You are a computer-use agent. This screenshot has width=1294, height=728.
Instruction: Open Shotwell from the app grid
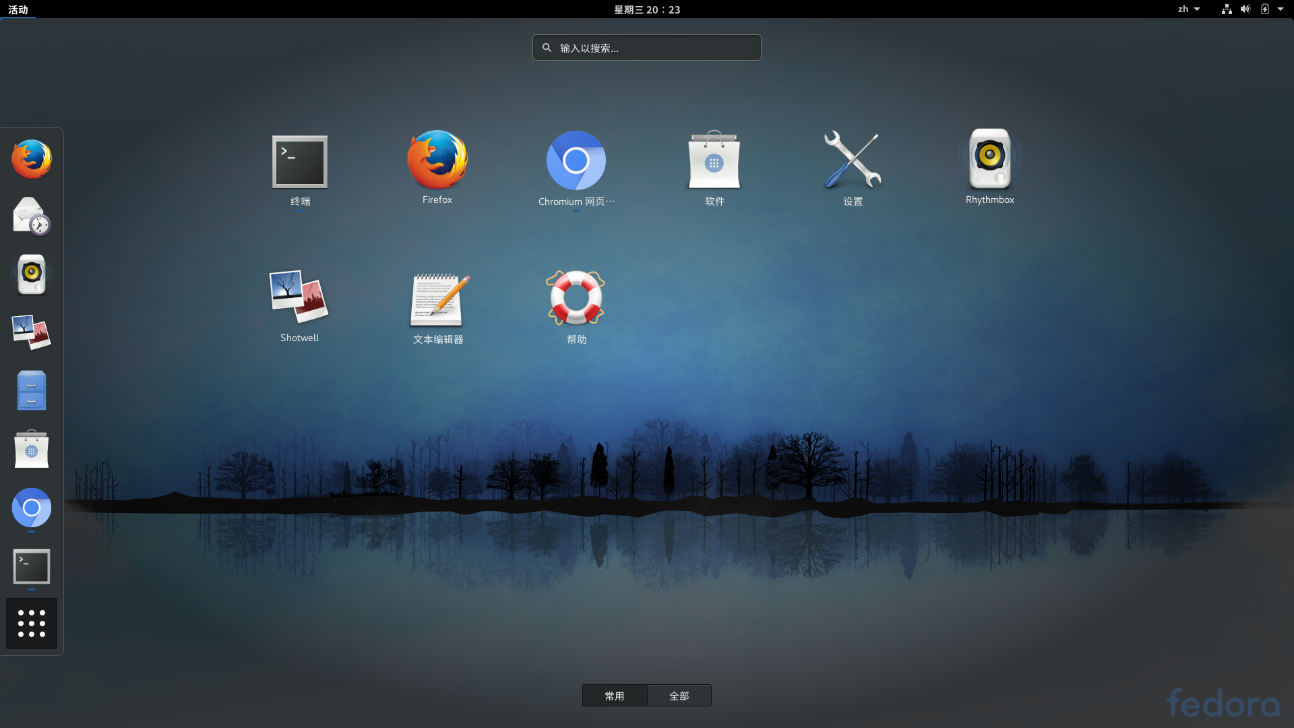(300, 307)
